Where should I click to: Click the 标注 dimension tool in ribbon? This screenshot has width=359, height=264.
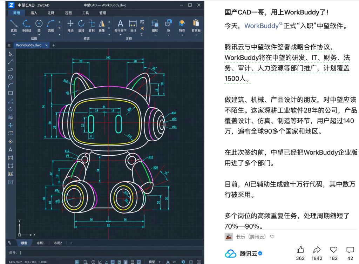pos(133,26)
